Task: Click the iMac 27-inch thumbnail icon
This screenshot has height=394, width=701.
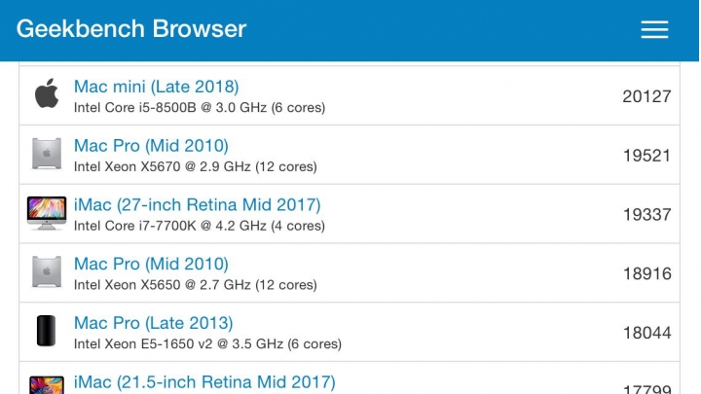Action: [47, 213]
